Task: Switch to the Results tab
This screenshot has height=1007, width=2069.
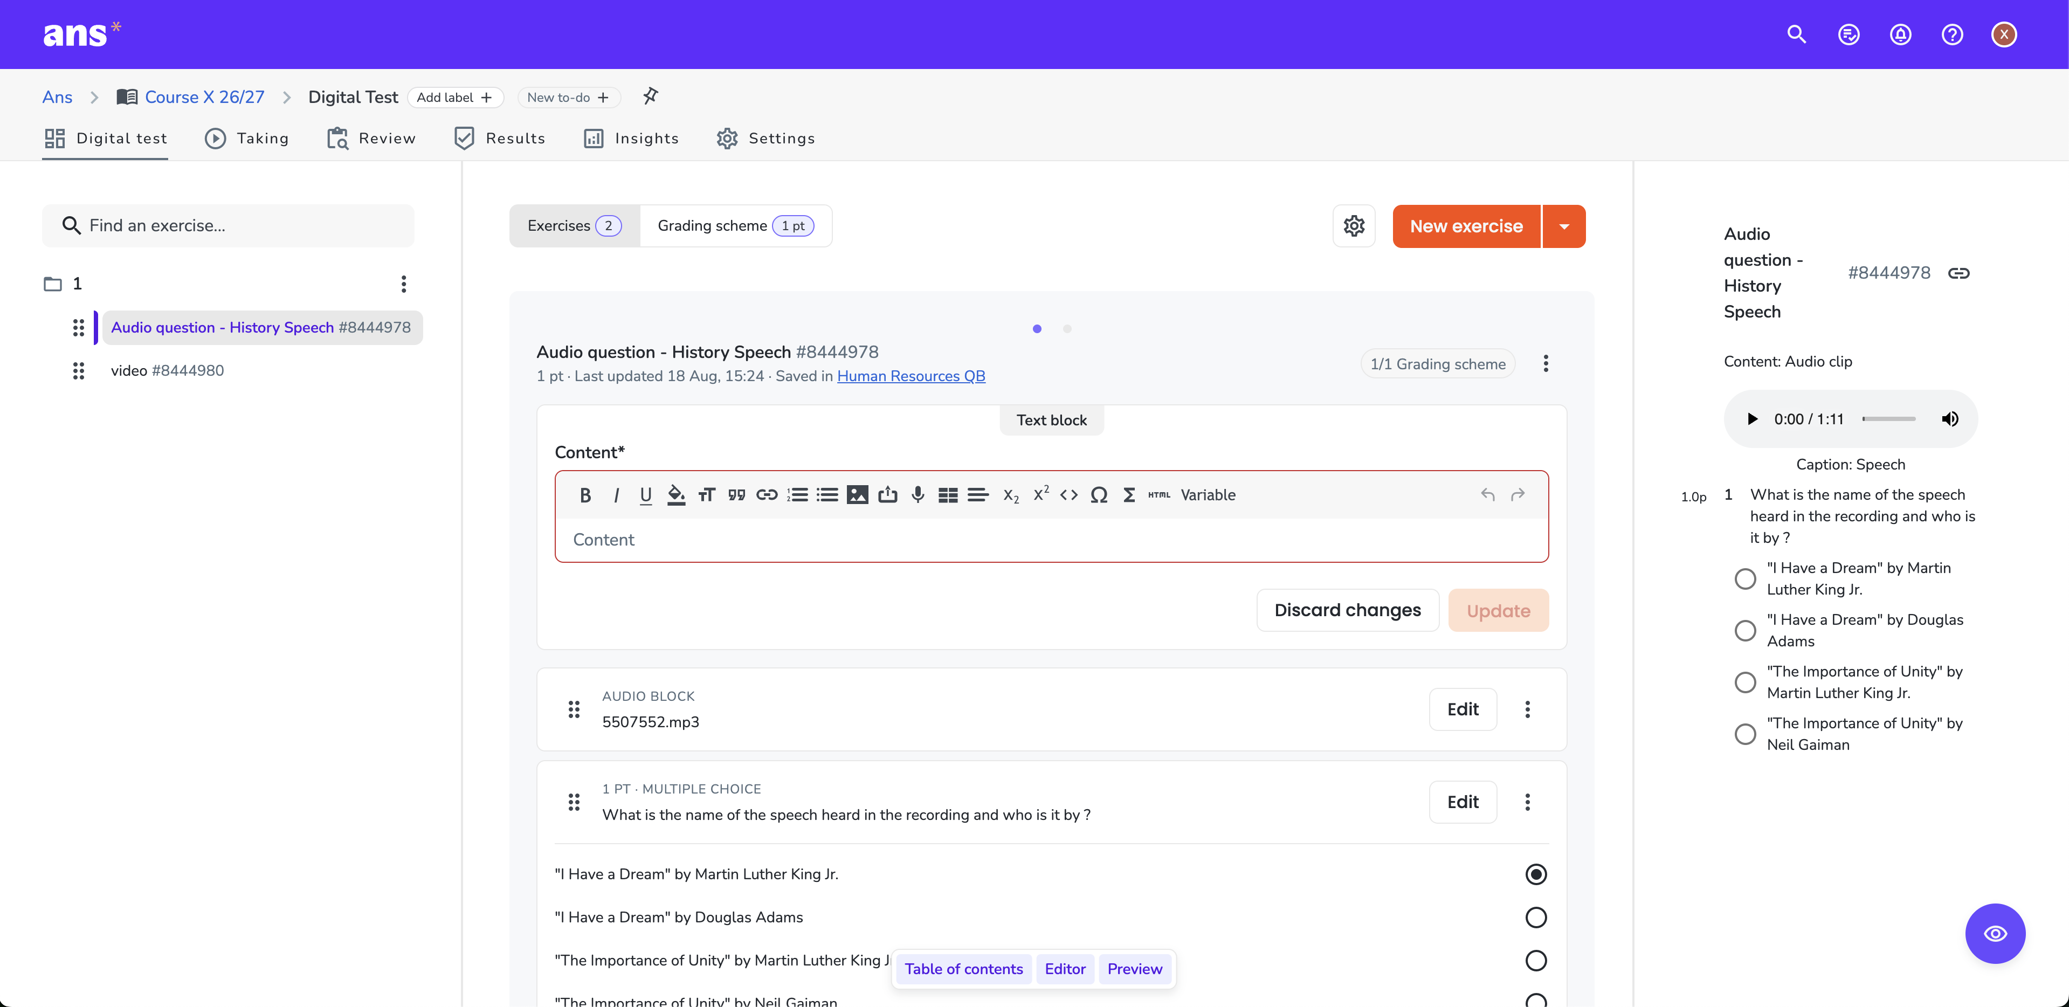Action: (x=500, y=138)
